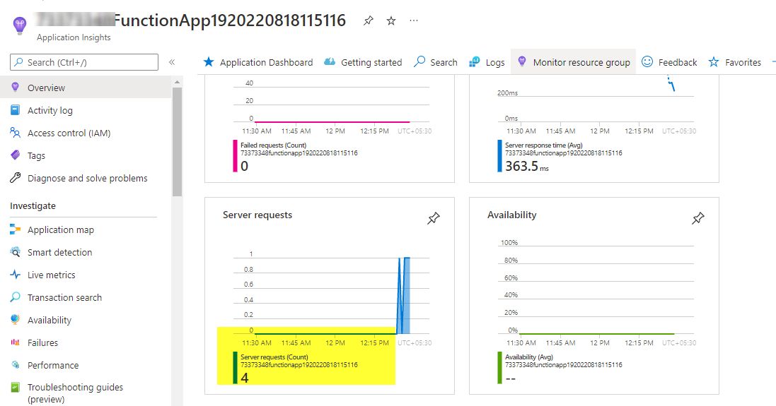Click the Server requests count value 4
The height and width of the screenshot is (406, 776).
pos(245,378)
